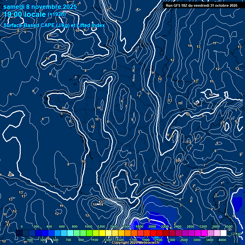Click legend value '2800'
Image resolution: width=245 pixels, height=245 pixels.
click(x=190, y=226)
